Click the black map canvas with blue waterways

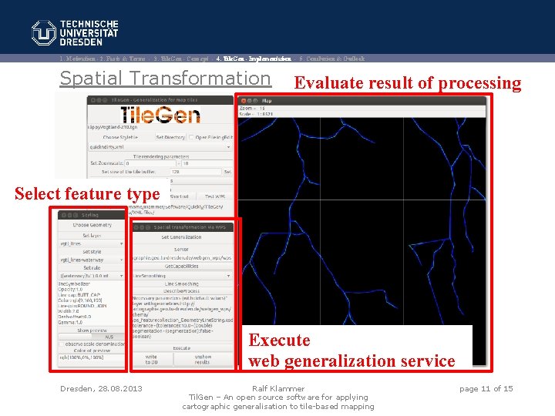coord(362,221)
